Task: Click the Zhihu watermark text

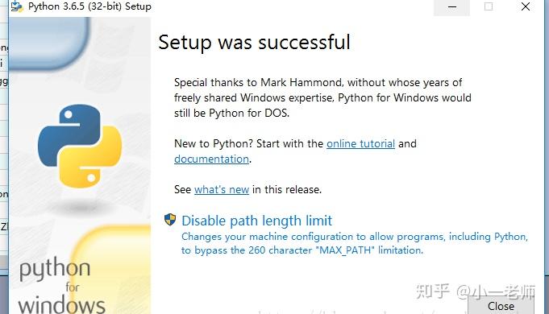Action: click(x=476, y=291)
